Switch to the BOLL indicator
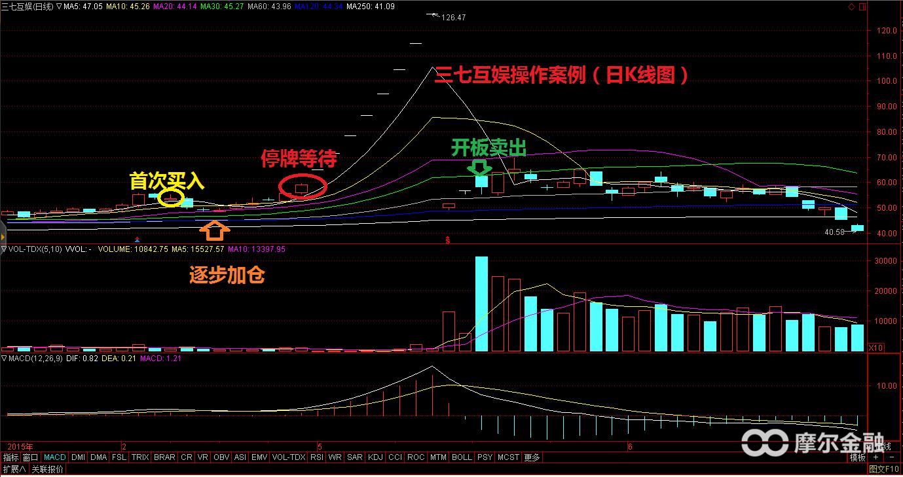The height and width of the screenshot is (477, 903). tap(462, 457)
